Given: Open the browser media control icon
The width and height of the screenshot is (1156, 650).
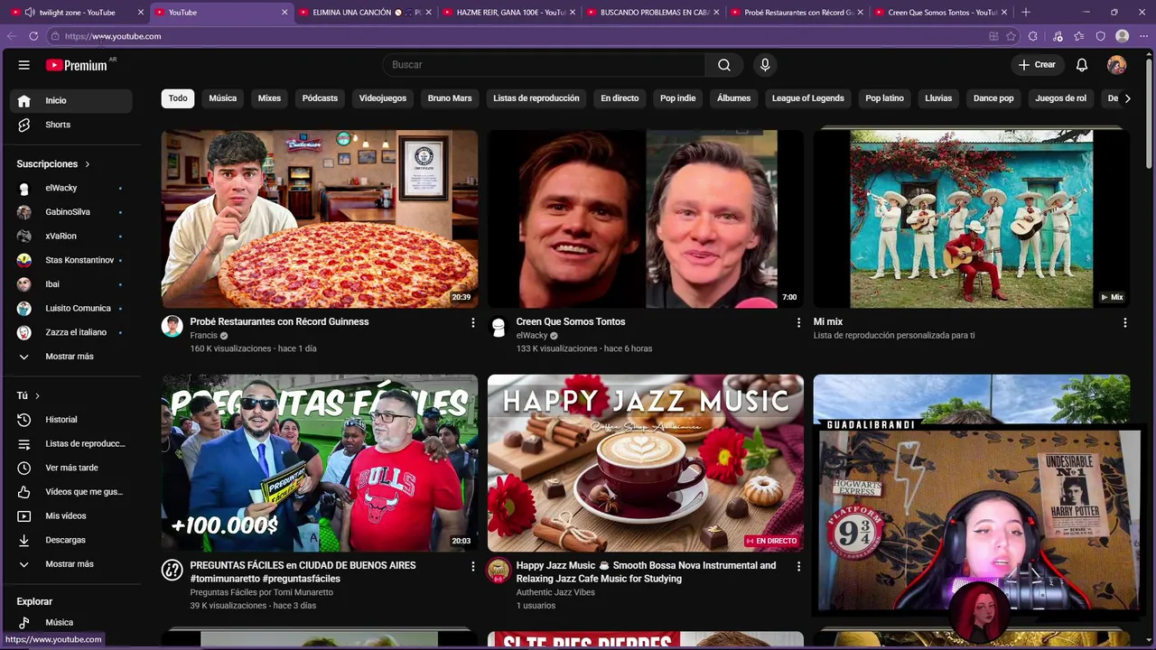Looking at the screenshot, I should (x=1058, y=36).
